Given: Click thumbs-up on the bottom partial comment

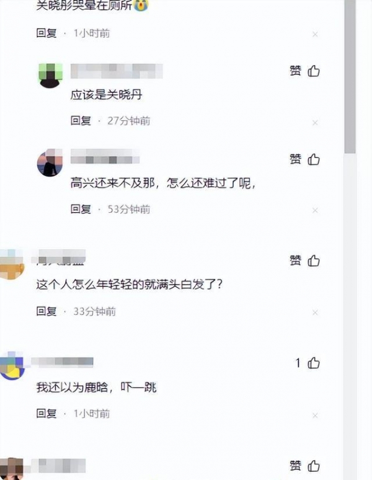Looking at the screenshot, I should pyautogui.click(x=314, y=466).
